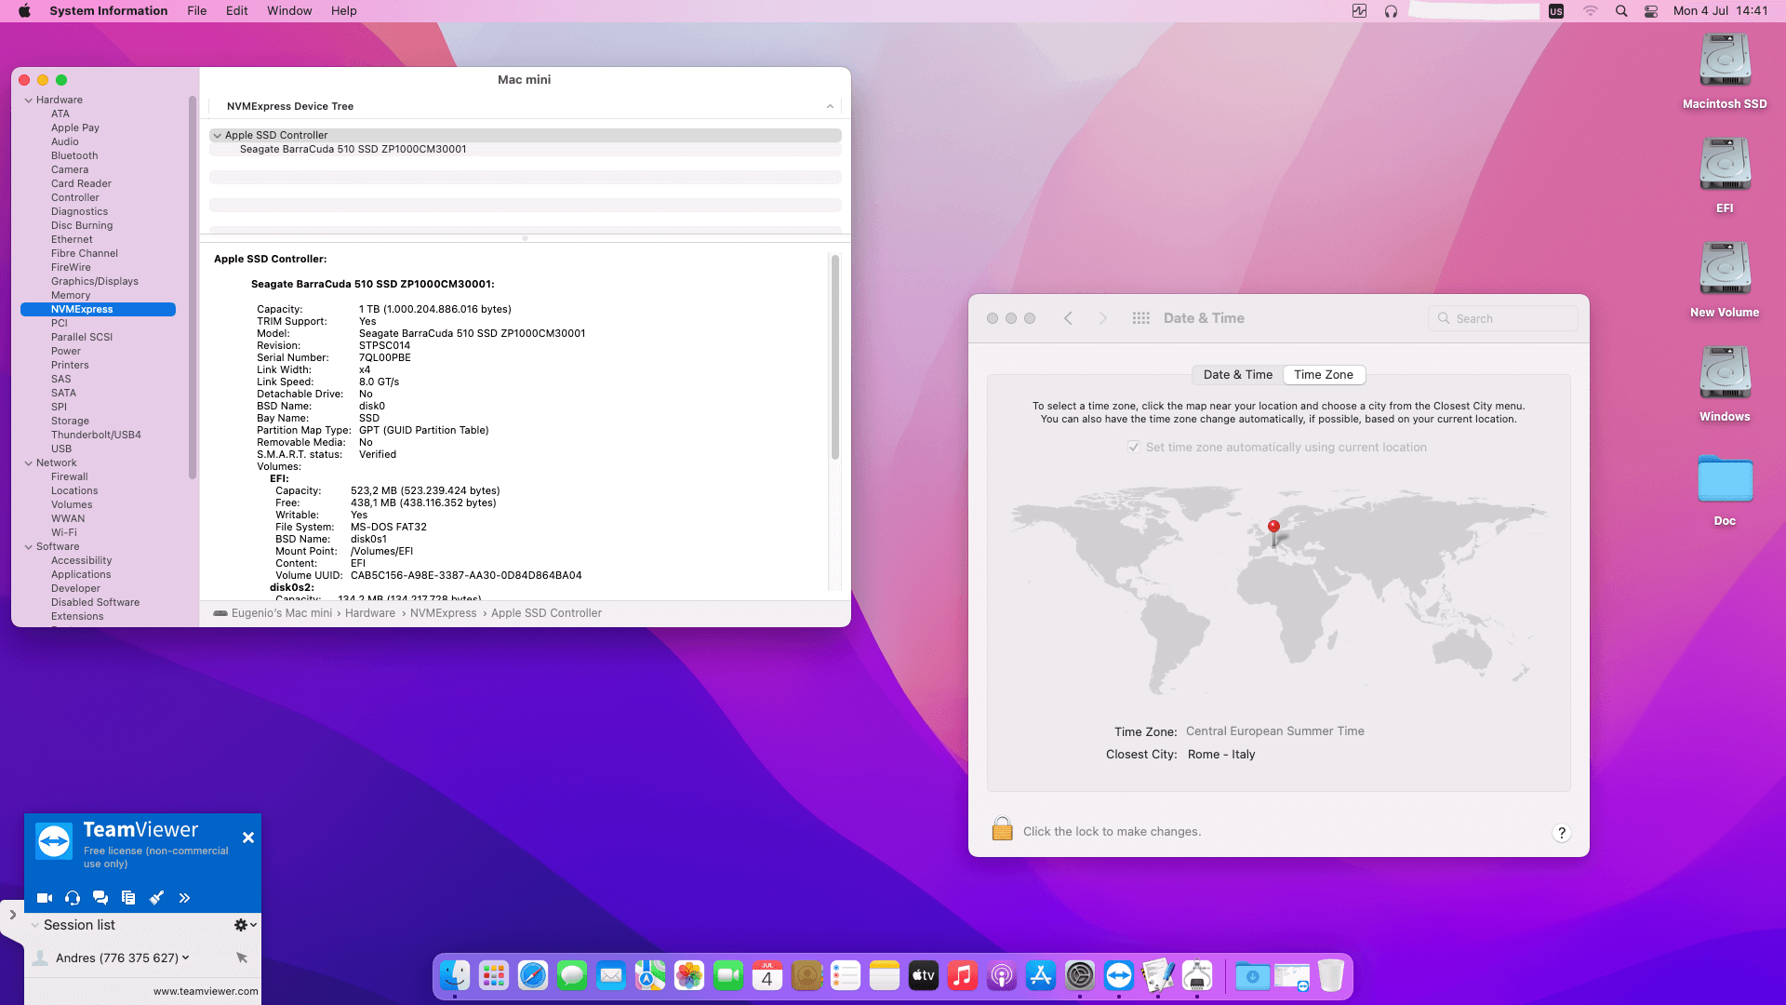Open the Trash in the Dock
Viewport: 1786px width, 1005px height.
point(1331,975)
